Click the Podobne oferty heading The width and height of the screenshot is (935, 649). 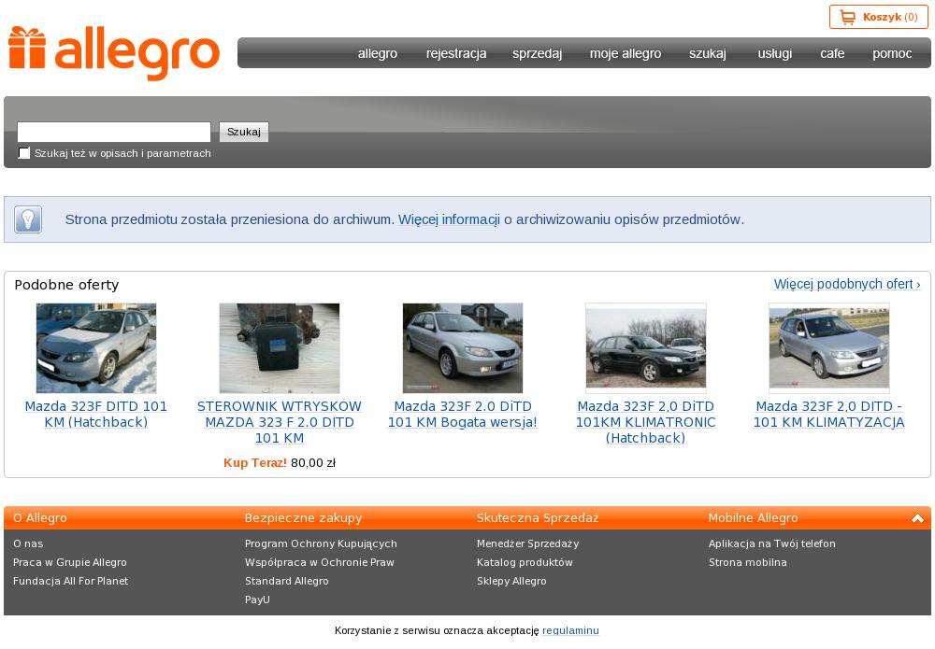[x=66, y=285]
